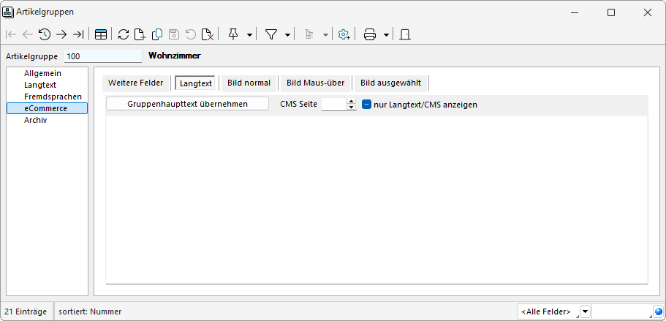The width and height of the screenshot is (666, 321).
Task: Click the refresh records icon
Action: pyautogui.click(x=123, y=34)
